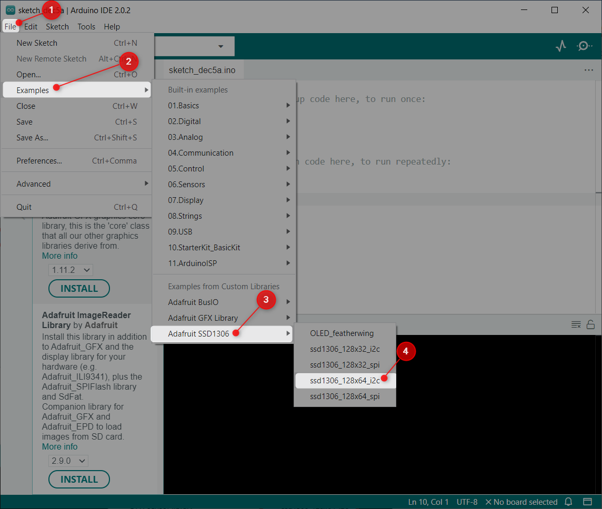This screenshot has height=509, width=602.
Task: Open notifications bell in status bar
Action: click(x=569, y=502)
